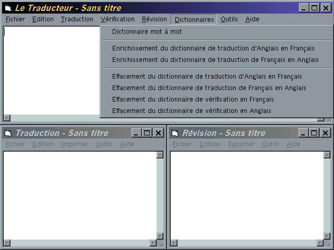Screen dimensions: 334x250
Task: Click left scroll arrow in Le Traducteur pane
Action: [7, 118]
